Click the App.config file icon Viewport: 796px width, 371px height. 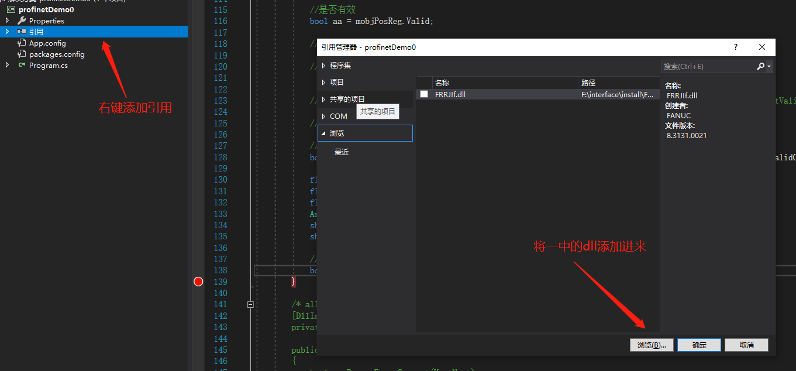pyautogui.click(x=22, y=43)
